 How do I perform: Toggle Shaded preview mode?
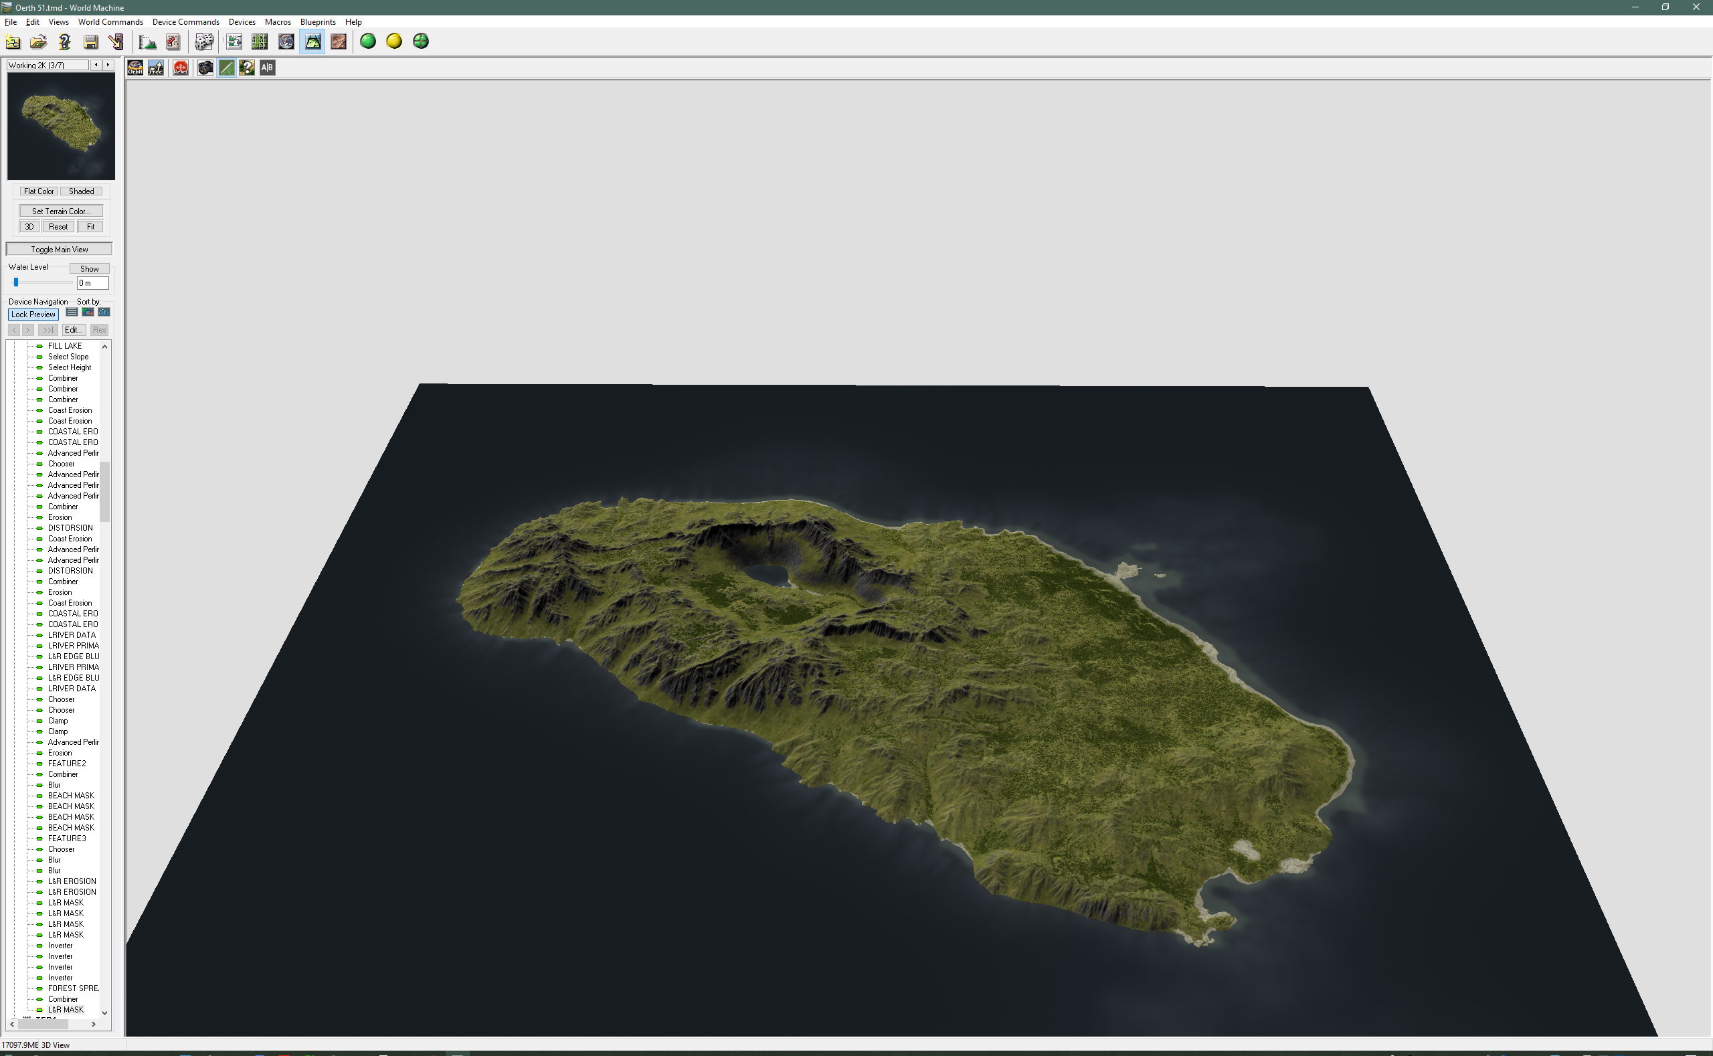(81, 191)
